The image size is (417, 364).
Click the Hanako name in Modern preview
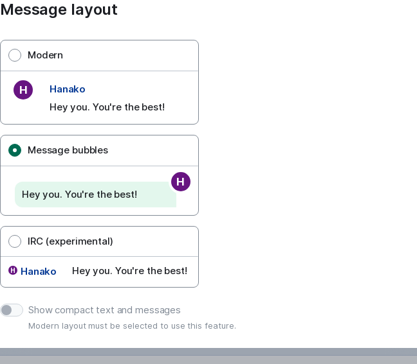(68, 89)
